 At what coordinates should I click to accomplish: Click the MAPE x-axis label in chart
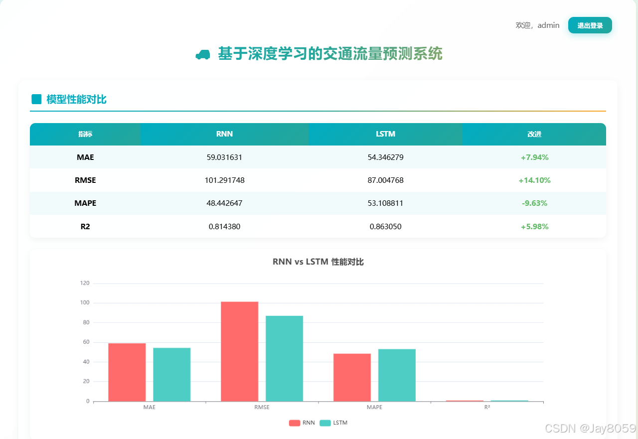374,407
